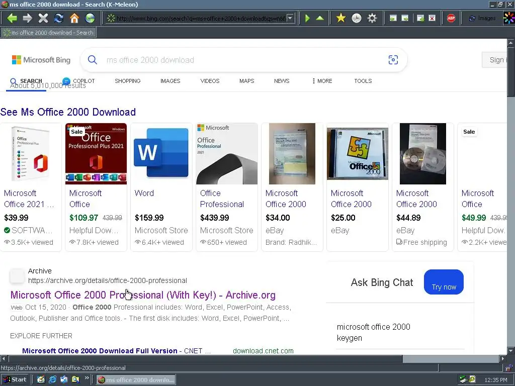Screen dimensions: 515x386
Task: Click the next tab toolbar icon
Action: (405, 19)
